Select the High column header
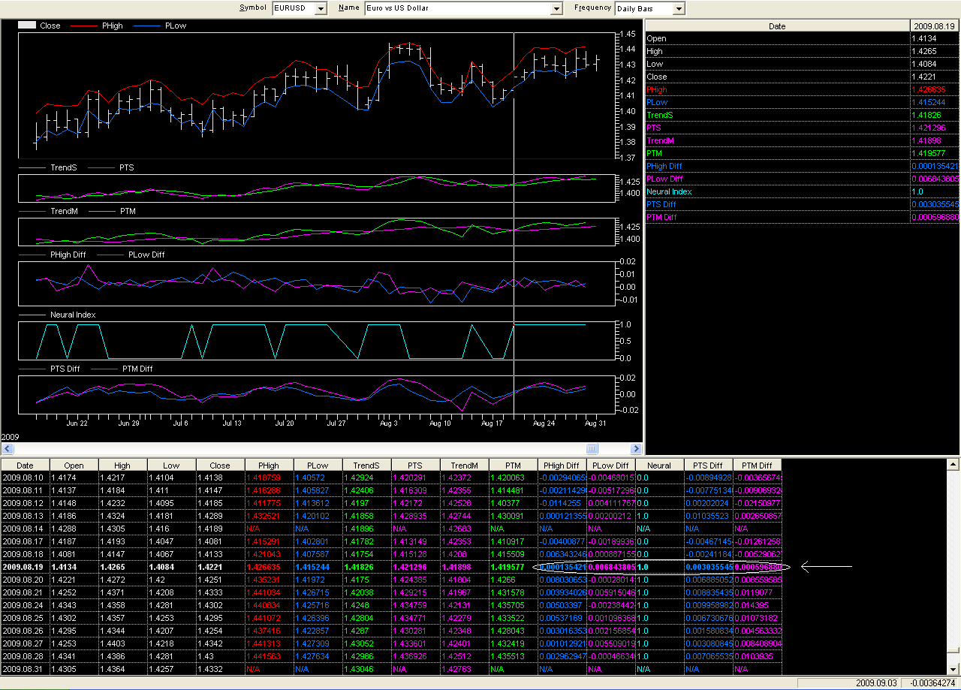The height and width of the screenshot is (690, 961). [123, 466]
